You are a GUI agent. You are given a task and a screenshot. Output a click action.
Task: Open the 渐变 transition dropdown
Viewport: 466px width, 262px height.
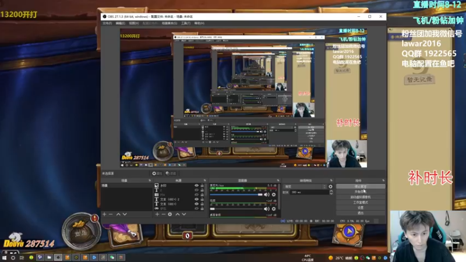305,186
